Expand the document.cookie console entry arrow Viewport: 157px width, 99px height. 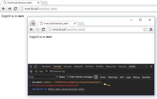[30, 82]
